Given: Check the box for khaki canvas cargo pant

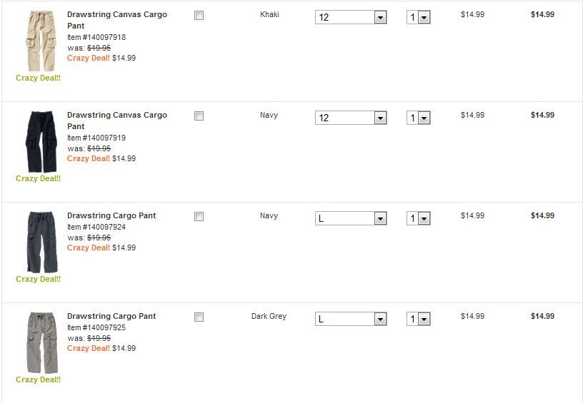Looking at the screenshot, I should pyautogui.click(x=199, y=15).
